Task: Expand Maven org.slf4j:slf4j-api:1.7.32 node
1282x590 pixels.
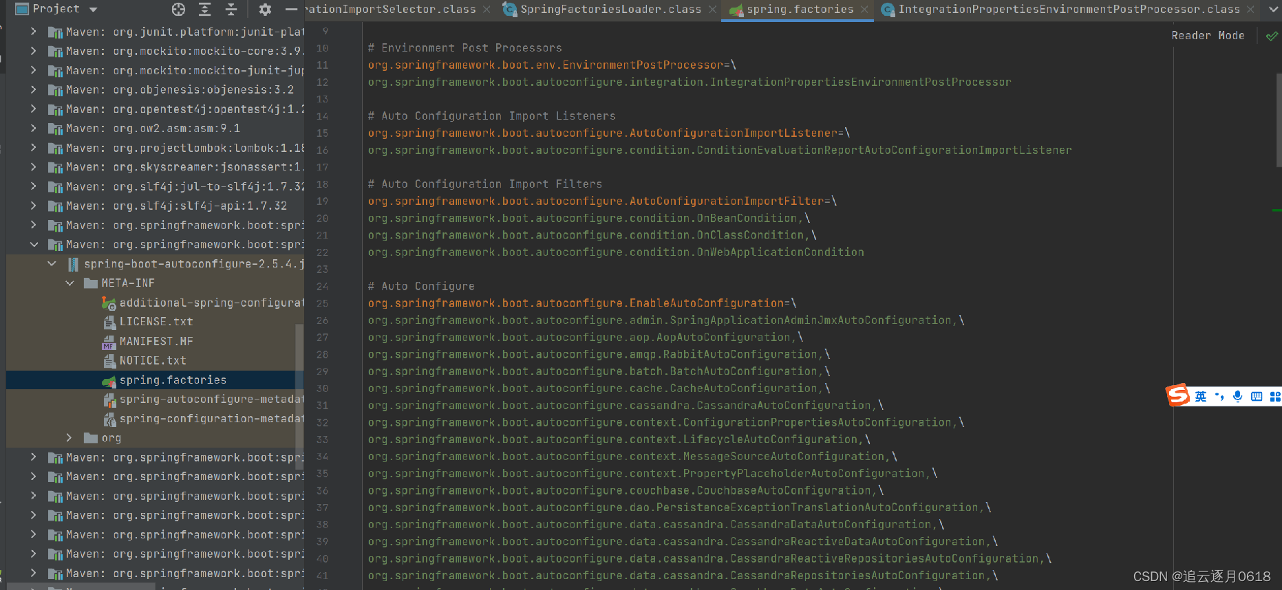Action: (34, 206)
